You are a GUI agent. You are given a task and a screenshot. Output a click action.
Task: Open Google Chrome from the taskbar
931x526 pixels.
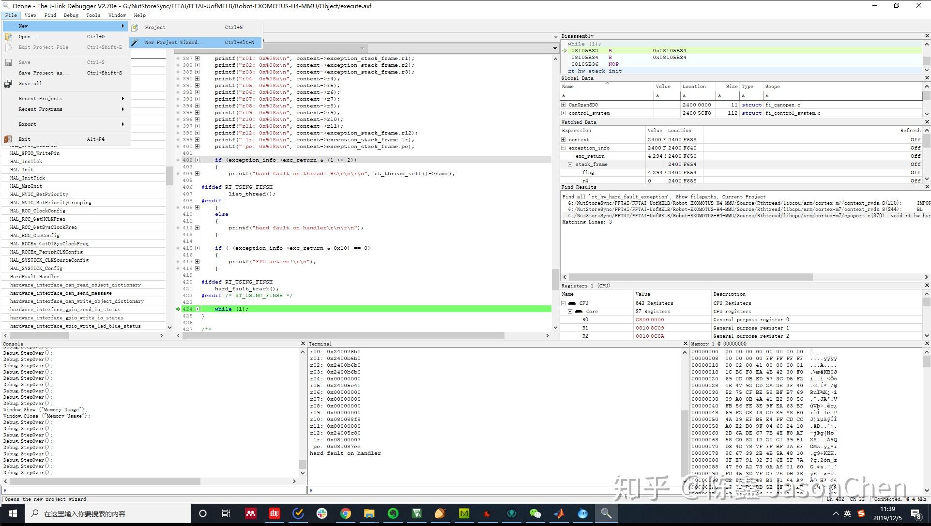click(345, 513)
